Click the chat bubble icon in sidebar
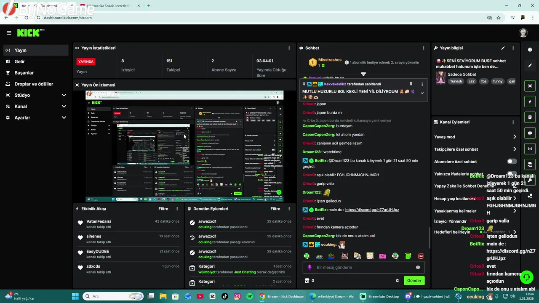 (x=530, y=133)
